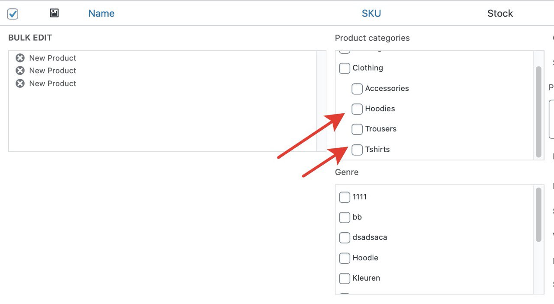Check the Clothing category
554x304 pixels.
click(x=345, y=68)
